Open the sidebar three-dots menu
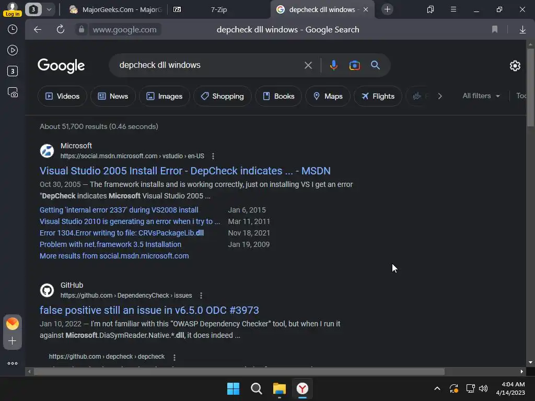 coord(13,363)
